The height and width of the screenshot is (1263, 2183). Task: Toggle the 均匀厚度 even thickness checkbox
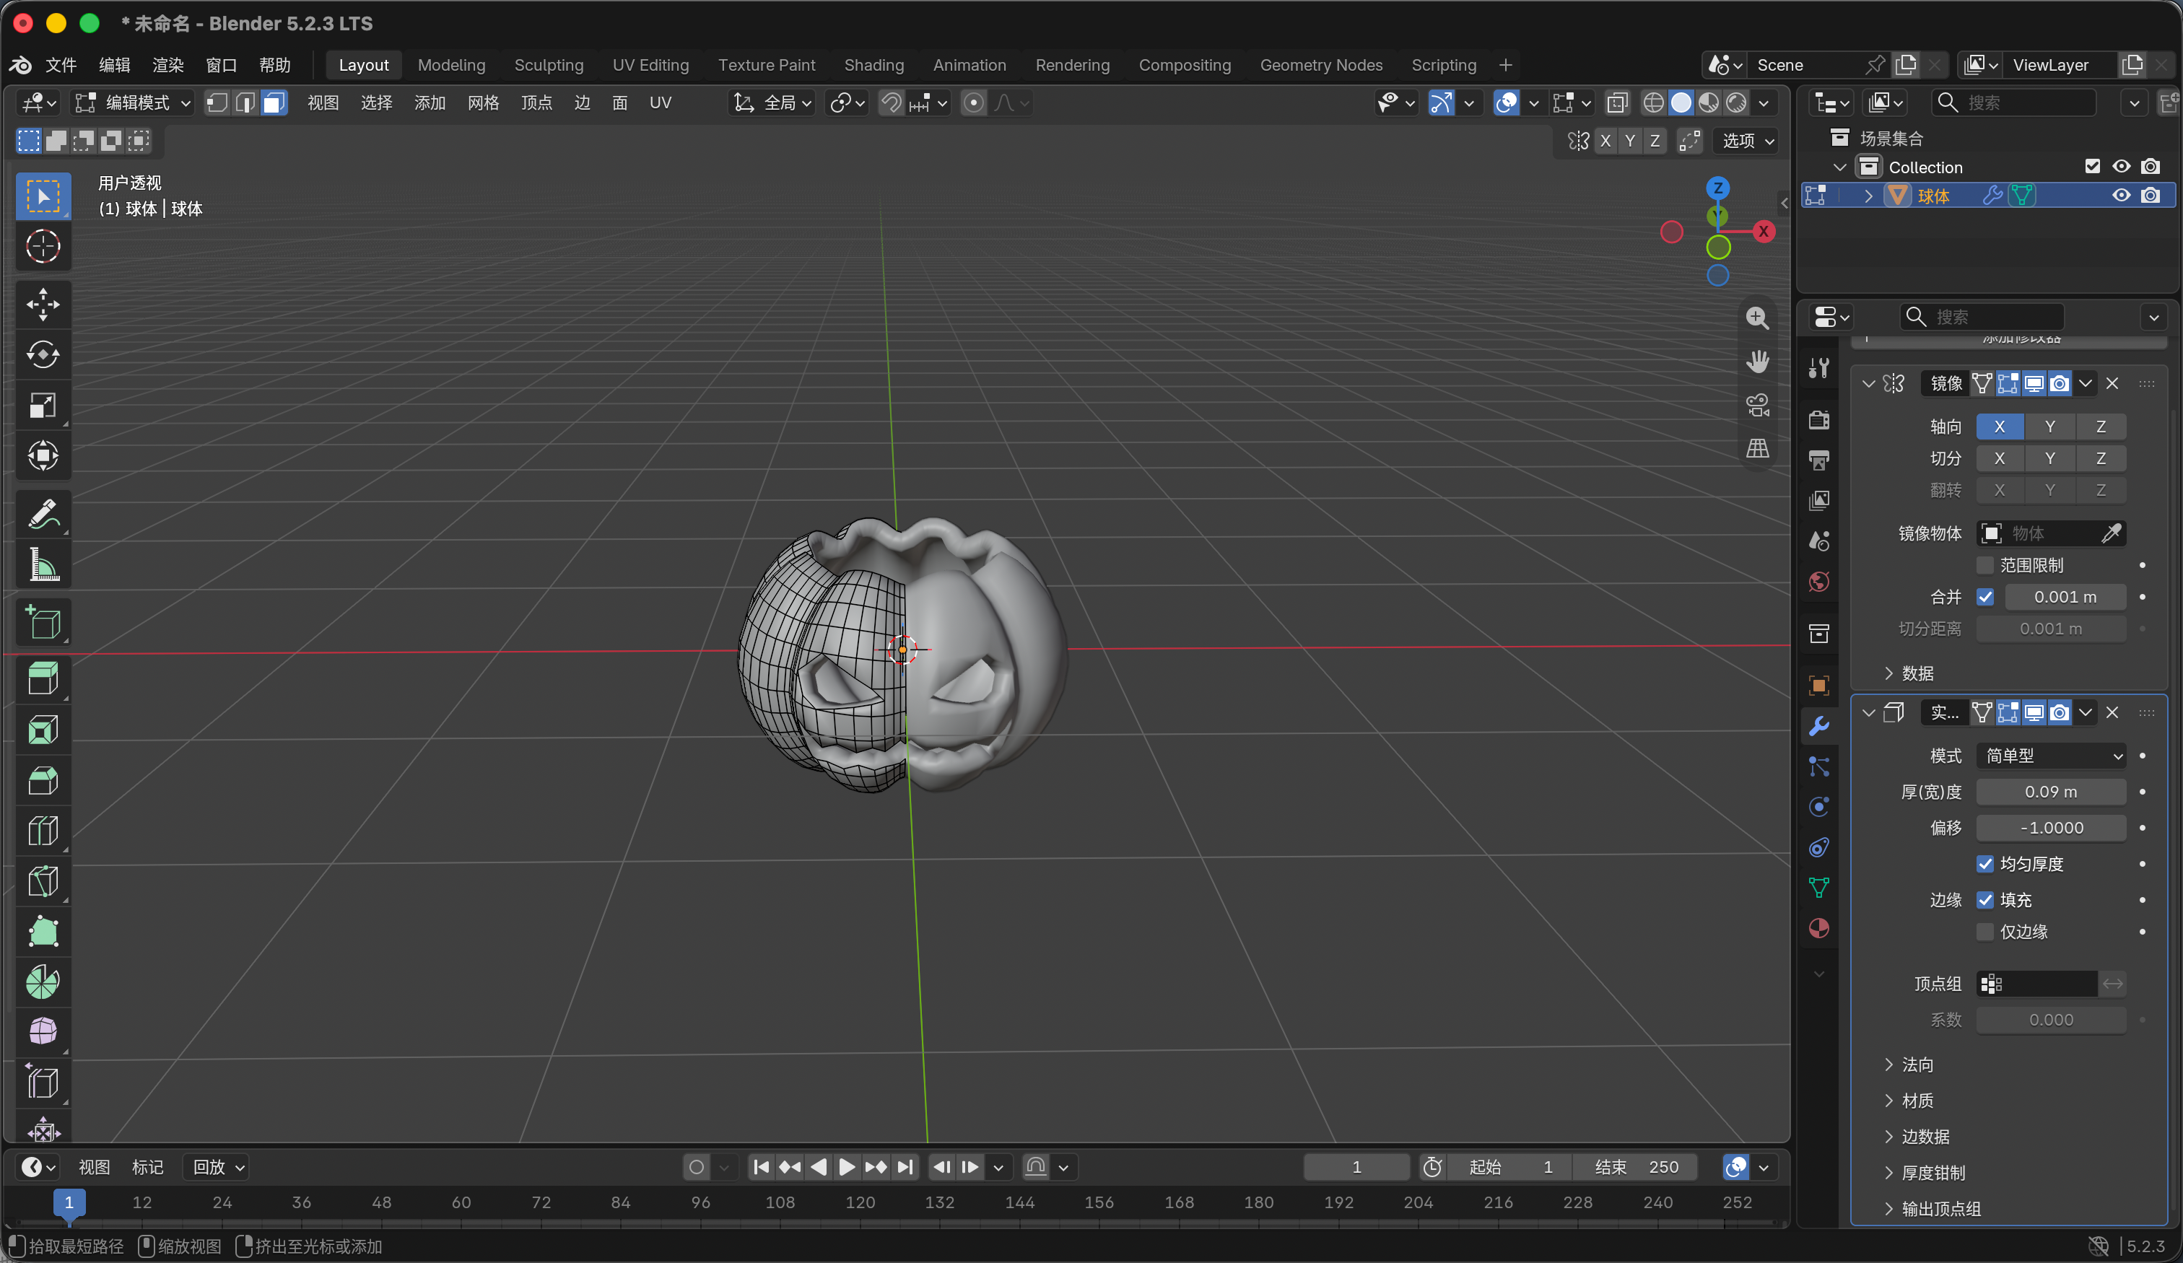[x=1984, y=864]
